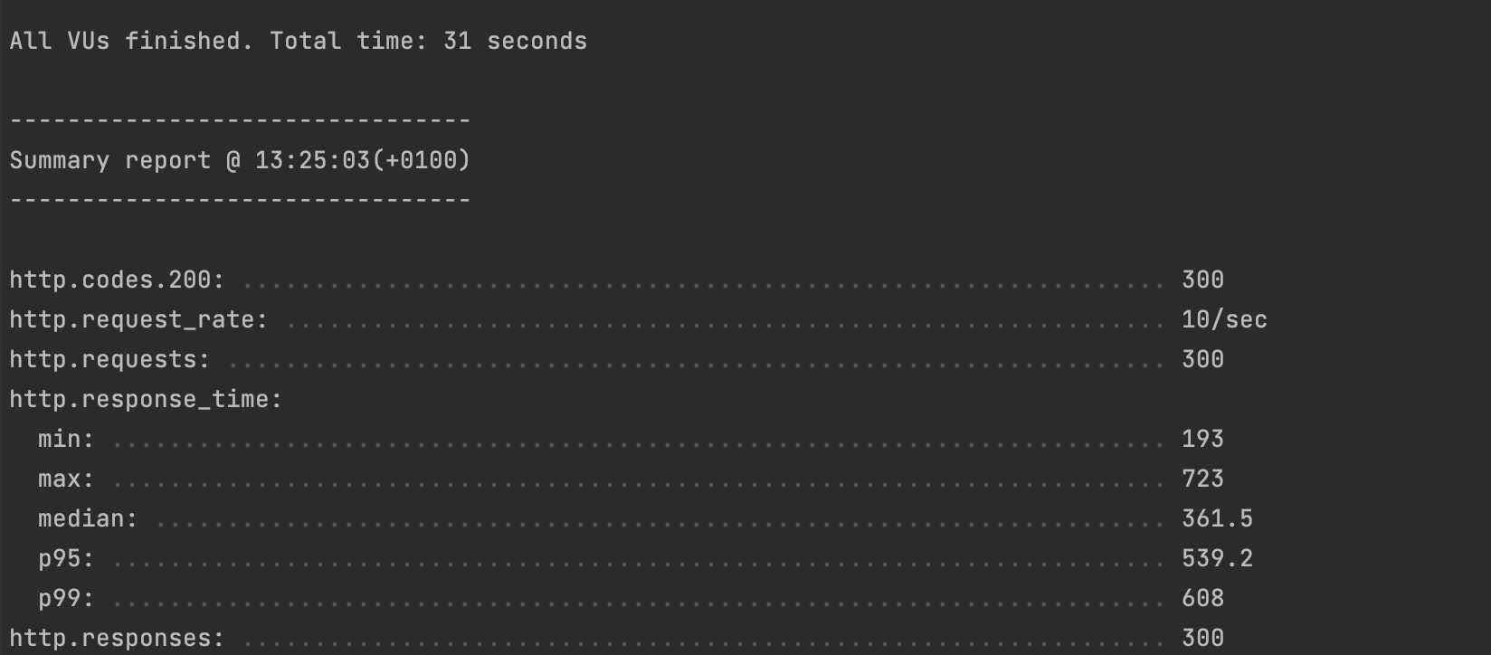
Task: Click the median label
Action: pyautogui.click(x=88, y=518)
